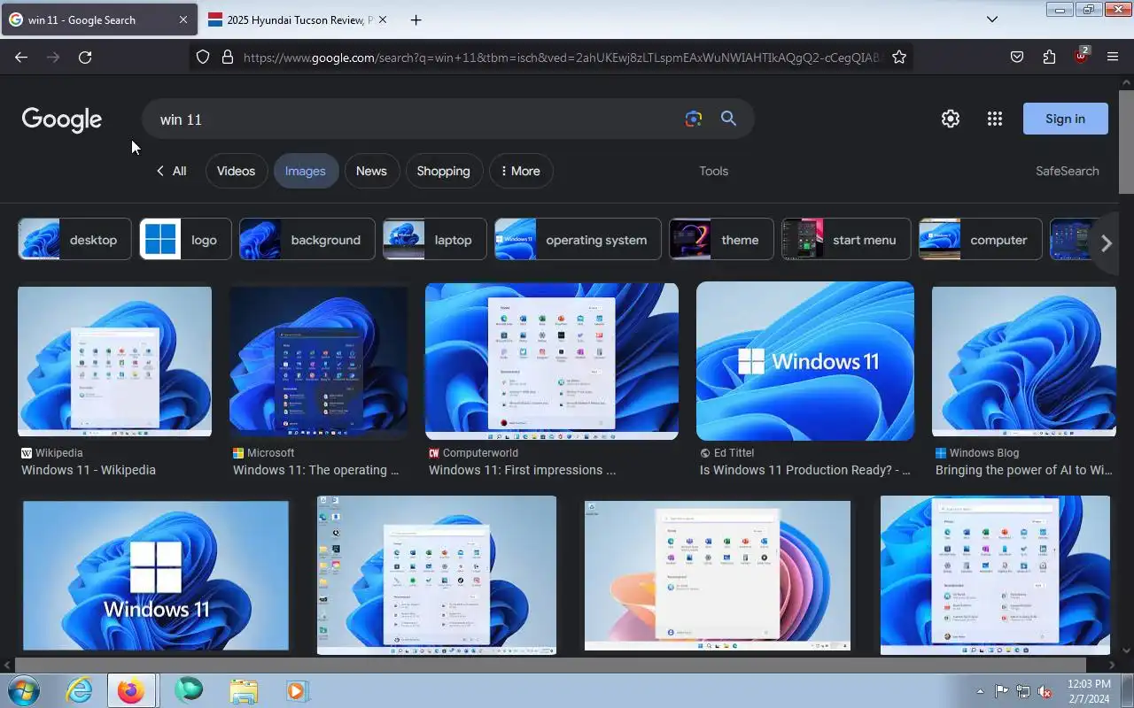Switch to Videos results
Image resolution: width=1134 pixels, height=708 pixels.
tap(236, 171)
